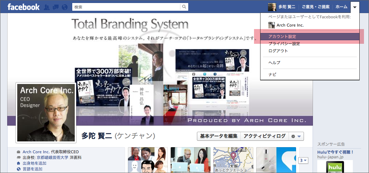Screen dimensions: 369x173
Task: Select プライバシー設定 from the menu
Action: pos(310,44)
